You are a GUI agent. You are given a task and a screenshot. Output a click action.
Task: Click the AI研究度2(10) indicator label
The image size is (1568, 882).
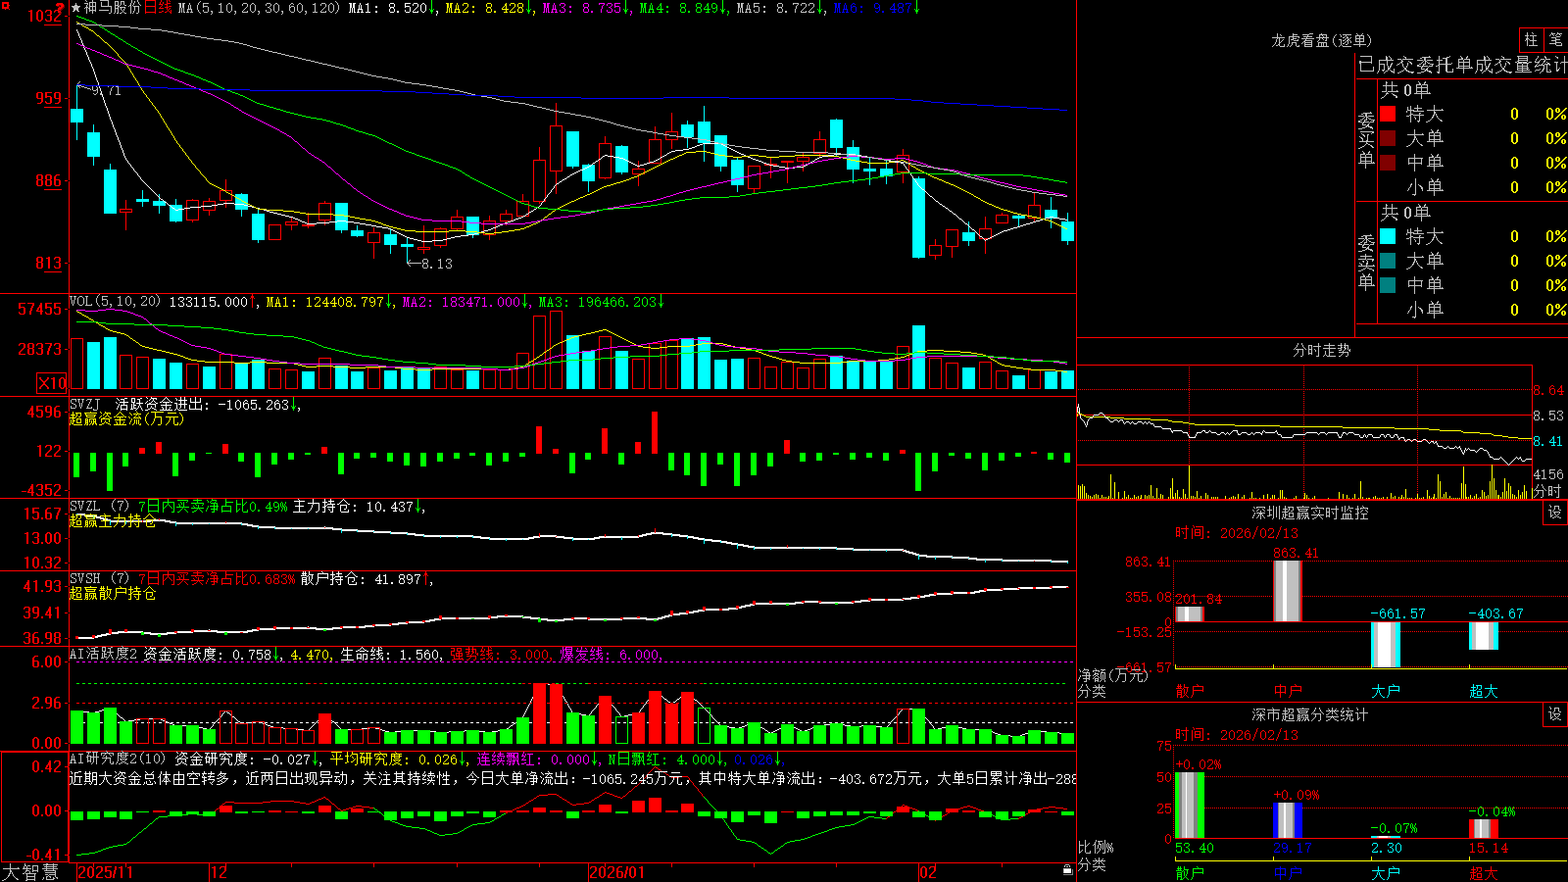(118, 759)
